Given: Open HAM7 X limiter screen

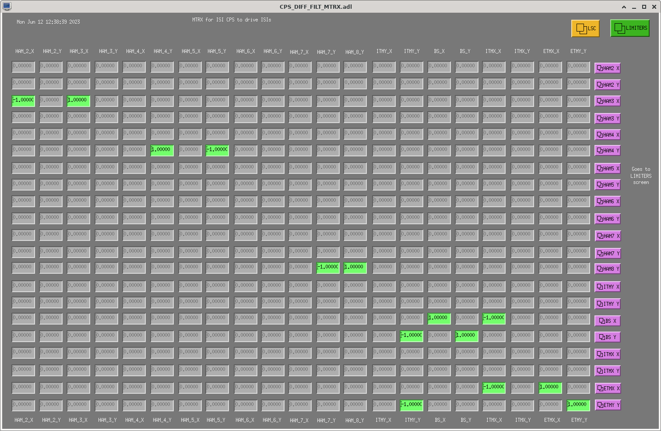Looking at the screenshot, I should tap(608, 236).
